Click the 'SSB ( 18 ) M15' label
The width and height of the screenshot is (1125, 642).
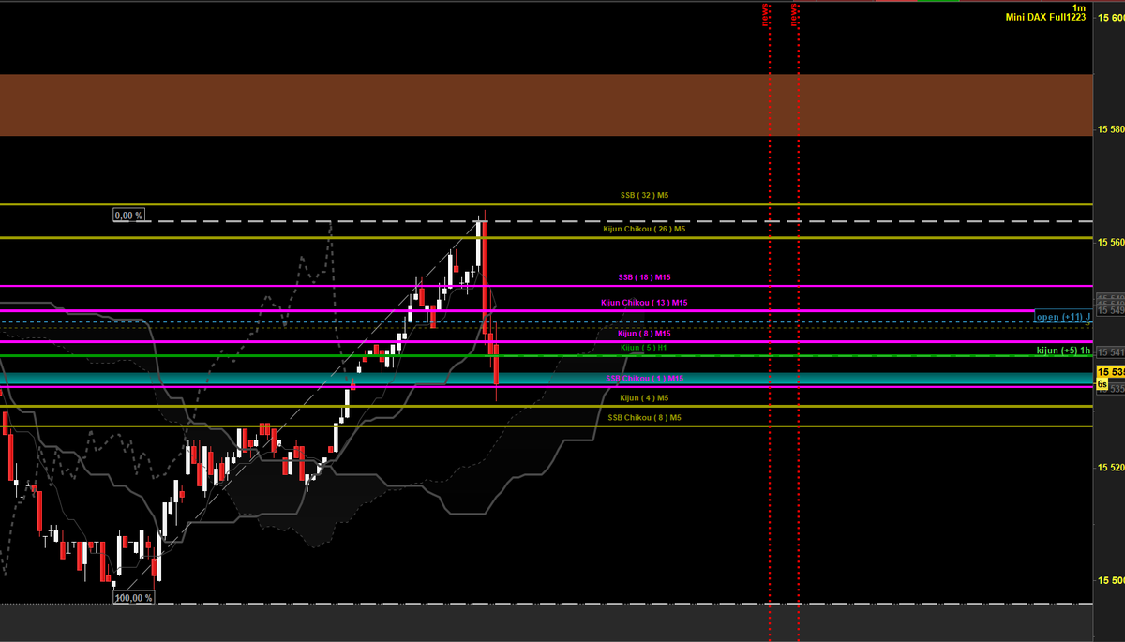coord(644,277)
